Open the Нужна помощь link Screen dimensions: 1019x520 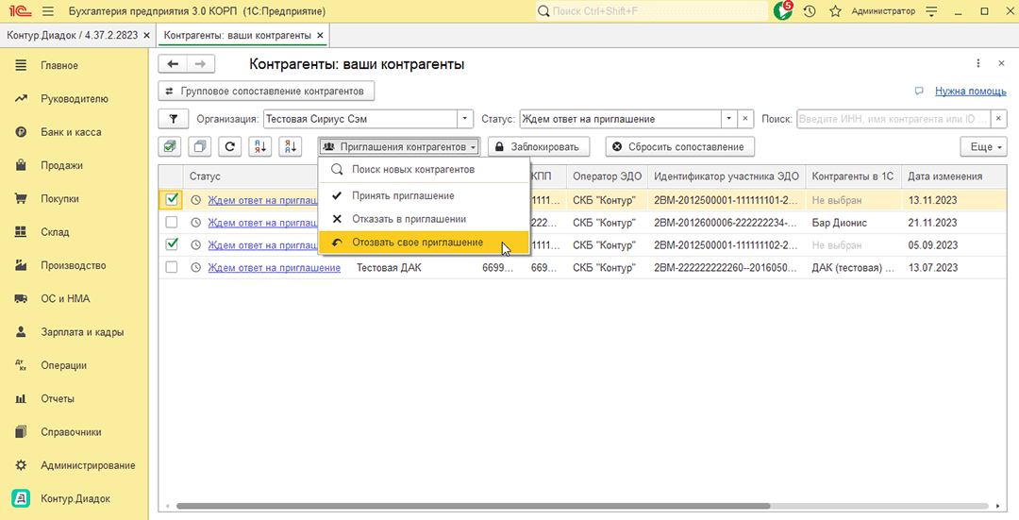tap(970, 91)
